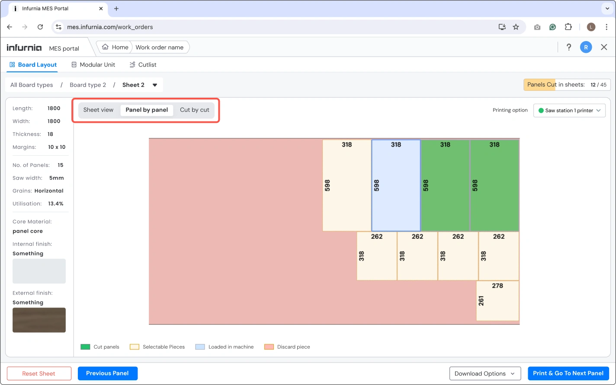This screenshot has height=385, width=616.
Task: Select the blue loaded 318 x 598 panel
Action: point(396,185)
